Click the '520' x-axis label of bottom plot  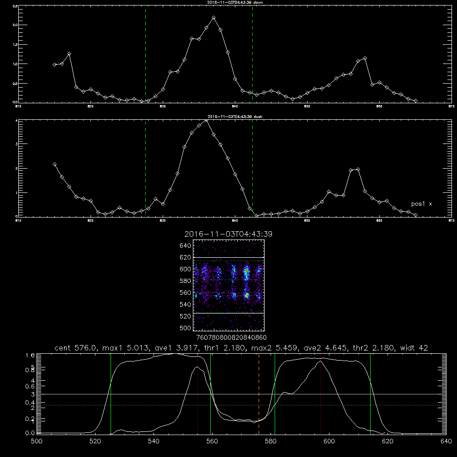95,441
